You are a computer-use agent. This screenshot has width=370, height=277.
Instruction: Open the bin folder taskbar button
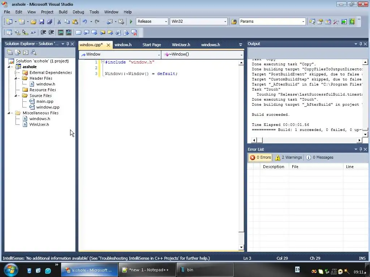pos(205,270)
